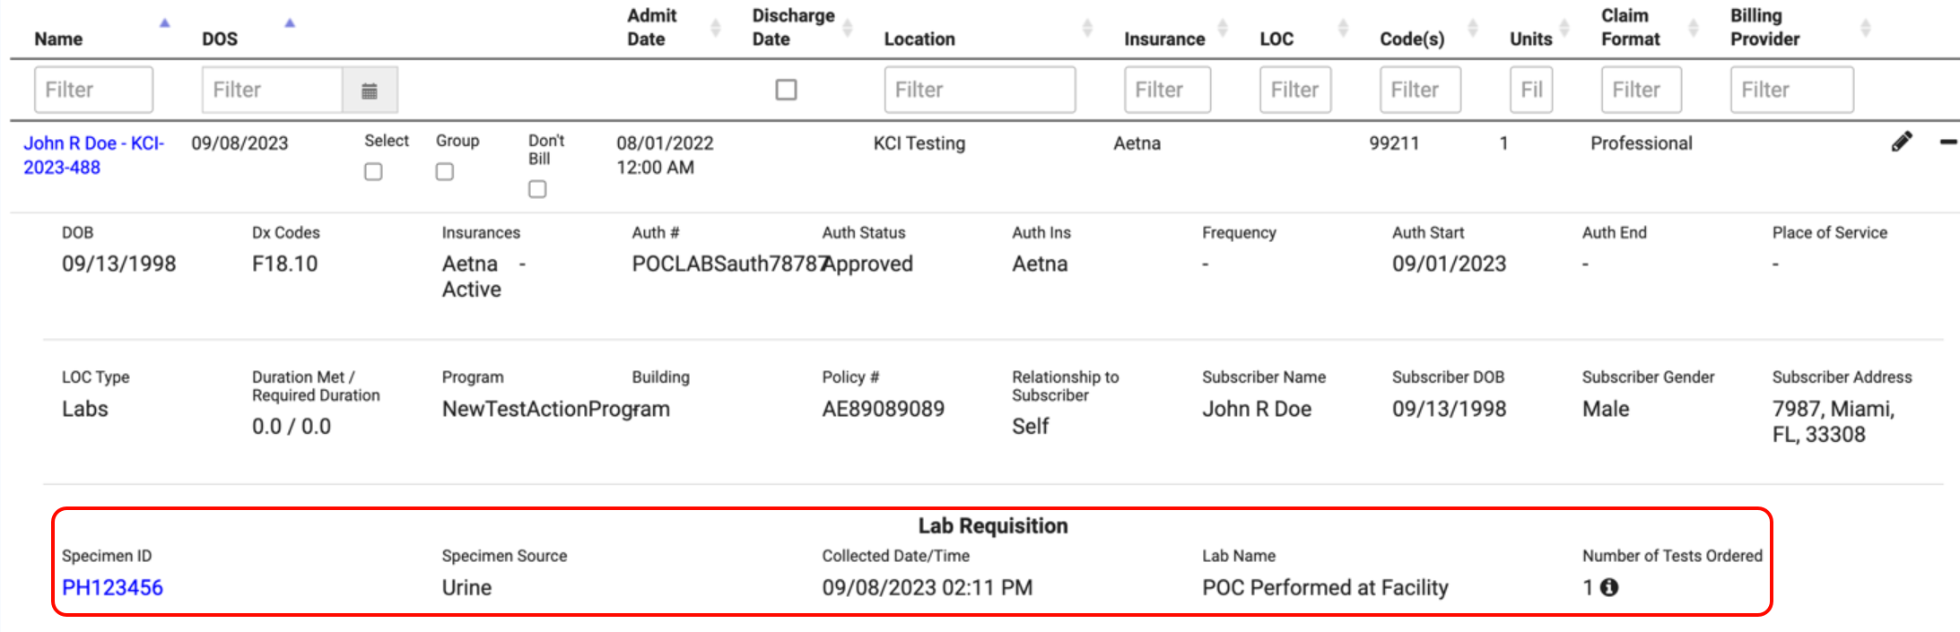
Task: Sort by Location column arrows
Action: (x=1086, y=28)
